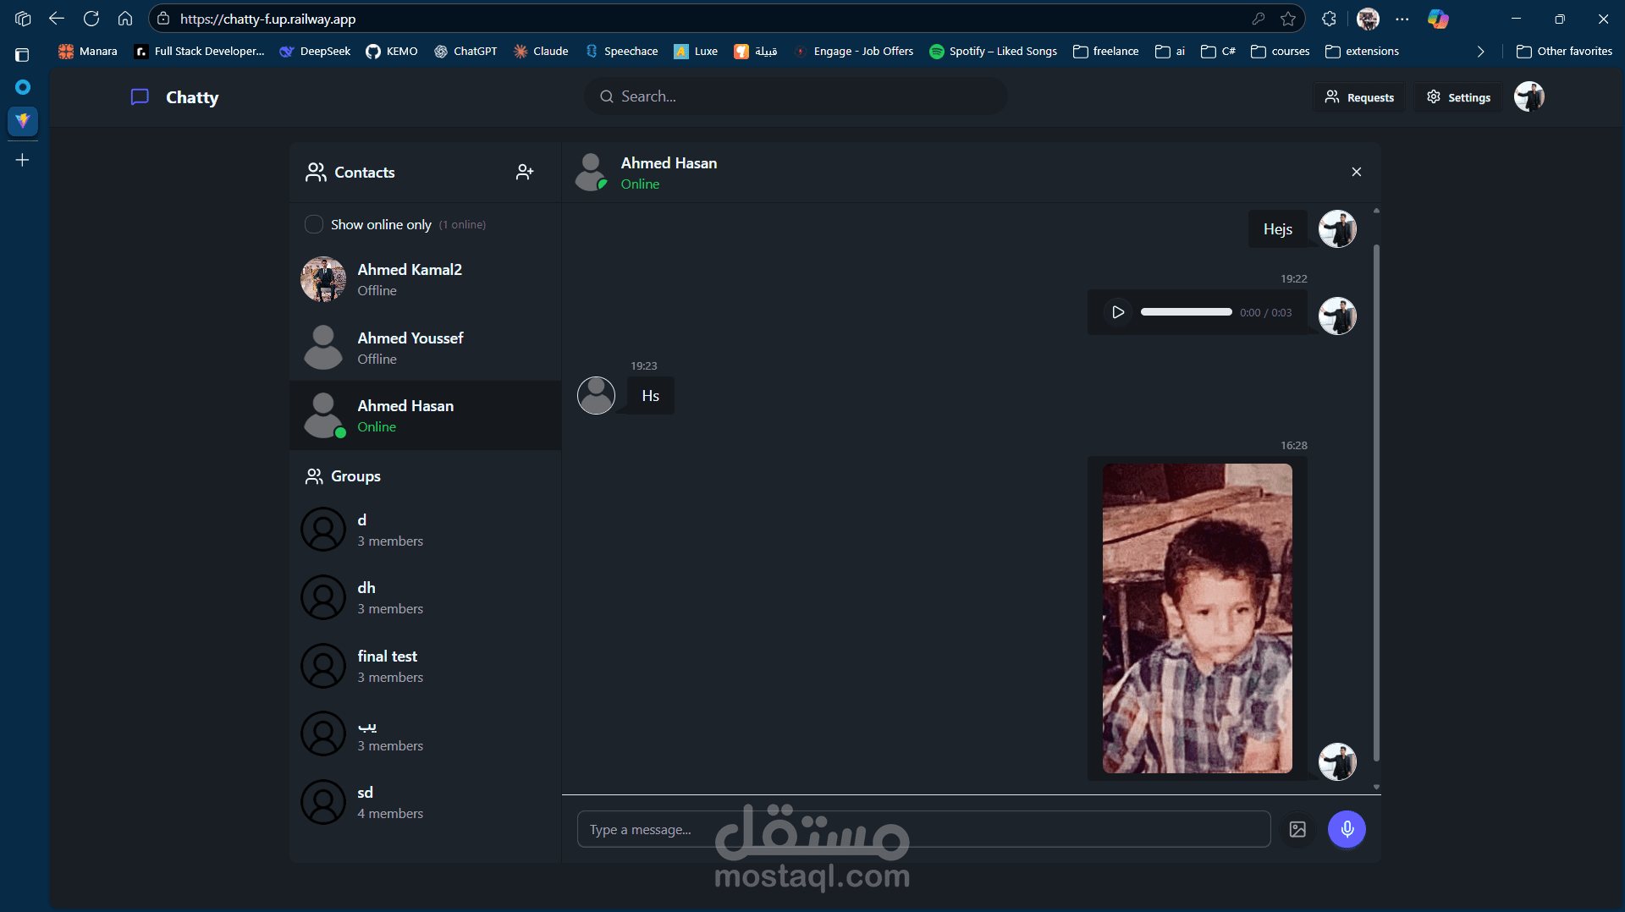Click the Groups icon in the sidebar
Viewport: 1625px width, 912px height.
coord(315,475)
